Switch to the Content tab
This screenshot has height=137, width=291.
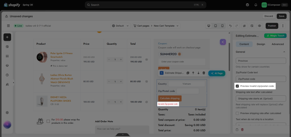click(x=244, y=44)
